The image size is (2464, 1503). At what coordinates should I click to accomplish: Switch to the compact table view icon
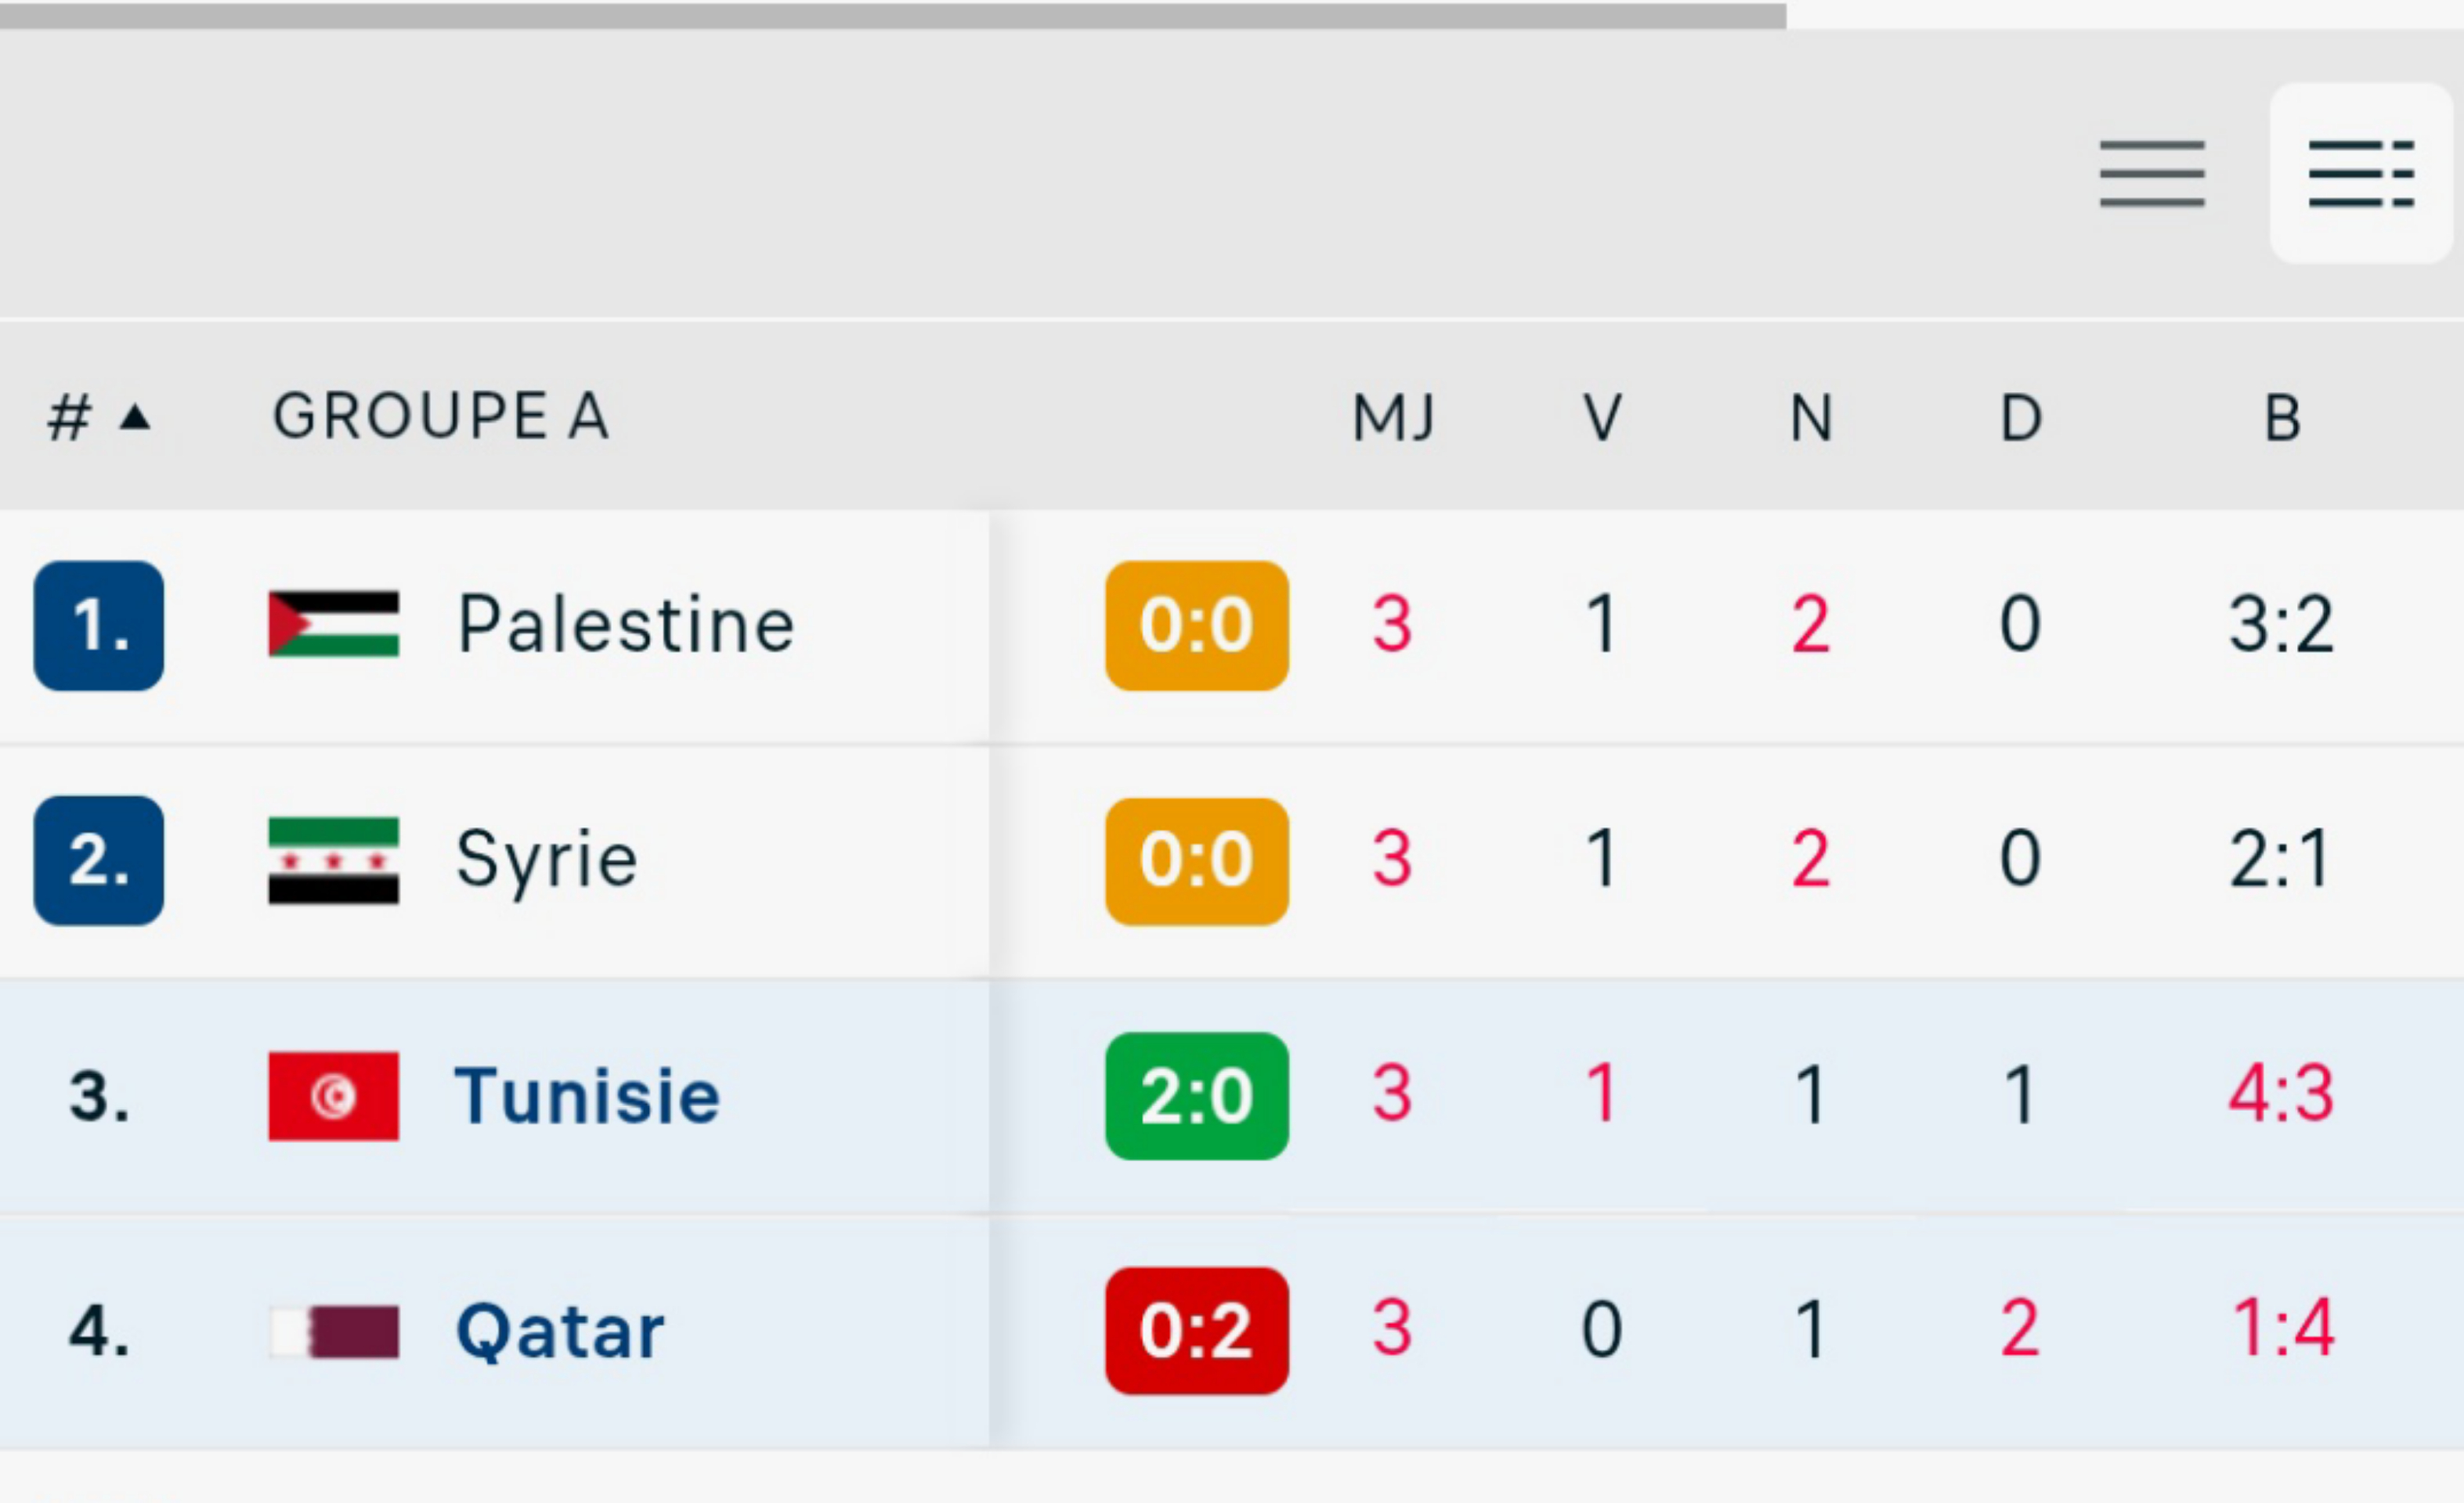click(2151, 174)
